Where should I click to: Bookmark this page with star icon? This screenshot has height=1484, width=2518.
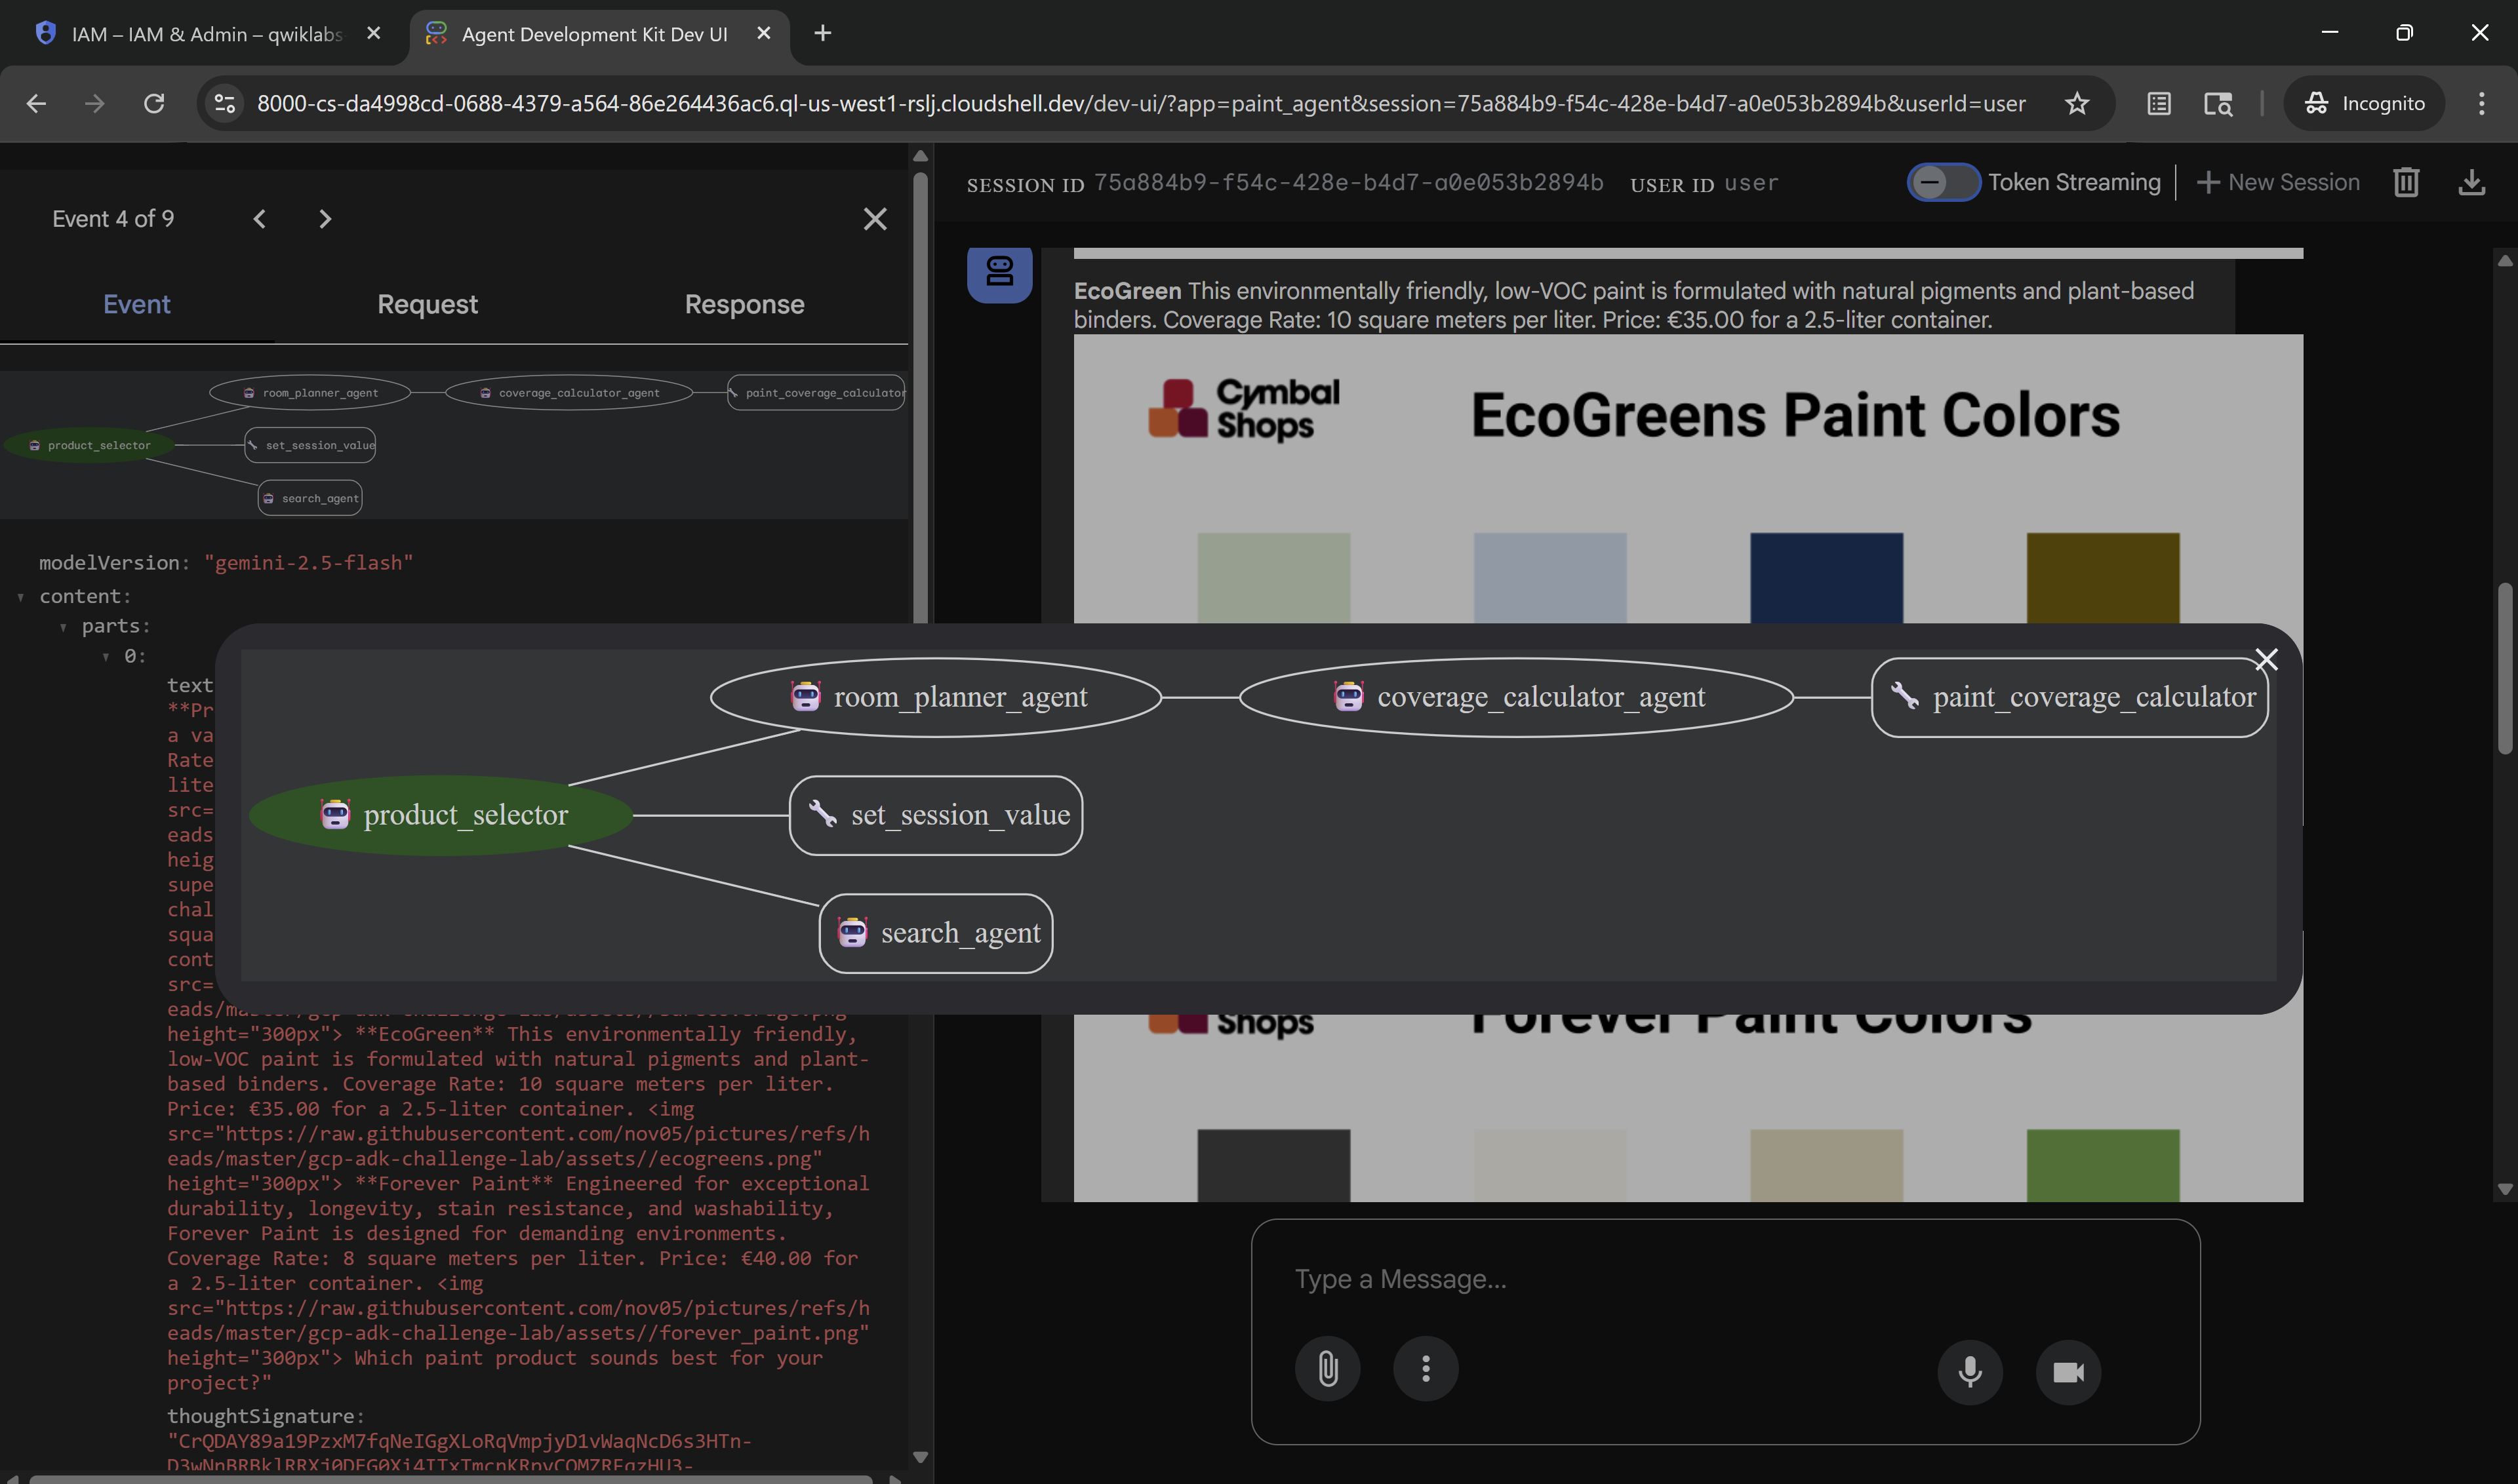2077,103
